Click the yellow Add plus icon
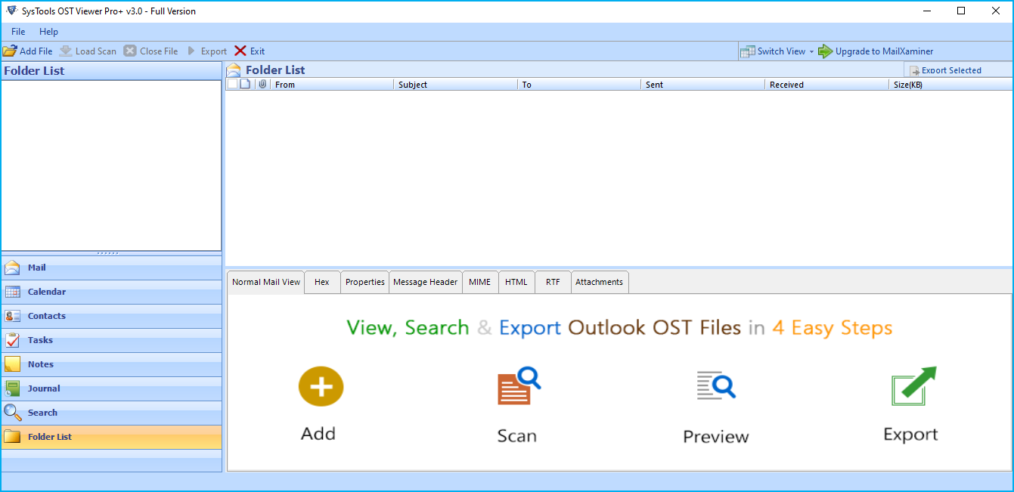The height and width of the screenshot is (492, 1014). click(321, 387)
